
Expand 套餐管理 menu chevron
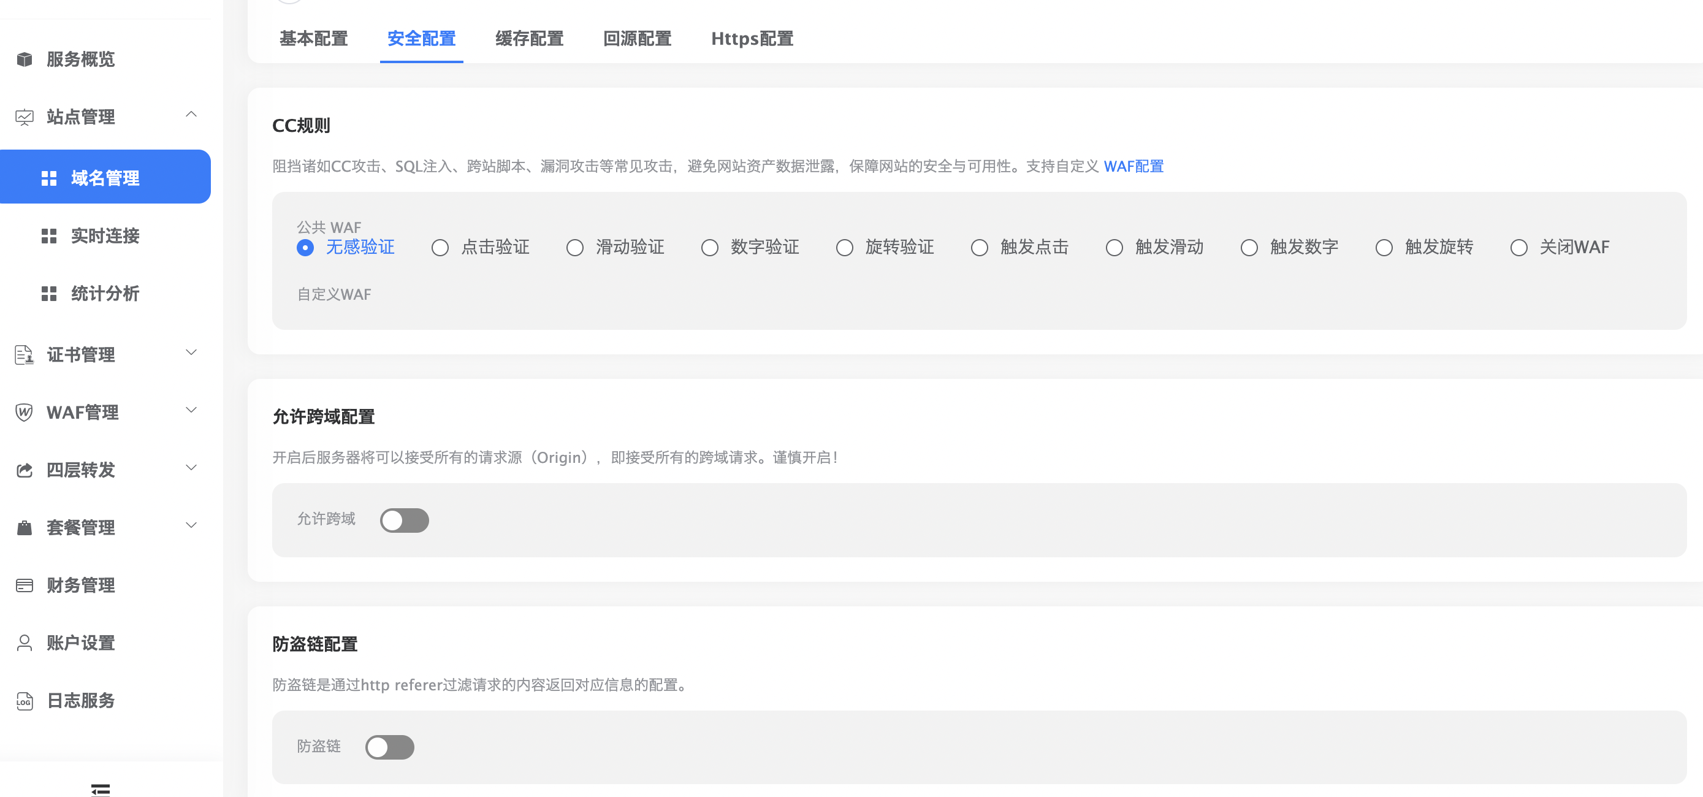(x=191, y=525)
